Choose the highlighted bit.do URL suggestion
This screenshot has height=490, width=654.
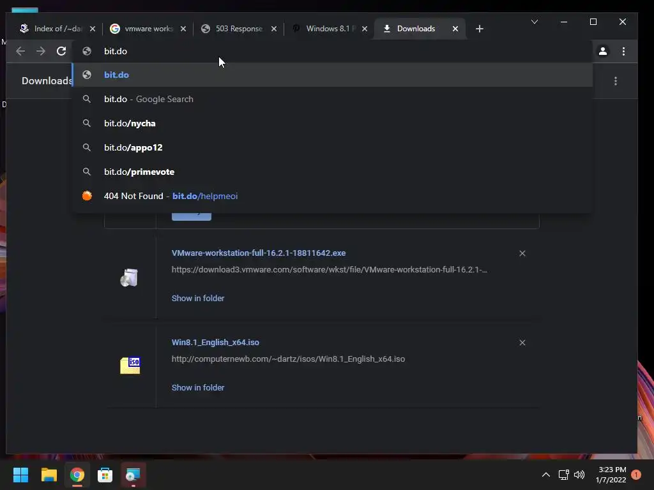pyautogui.click(x=332, y=75)
